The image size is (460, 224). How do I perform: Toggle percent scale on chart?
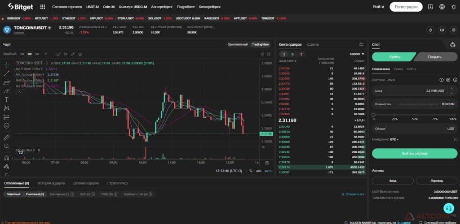[251, 171]
